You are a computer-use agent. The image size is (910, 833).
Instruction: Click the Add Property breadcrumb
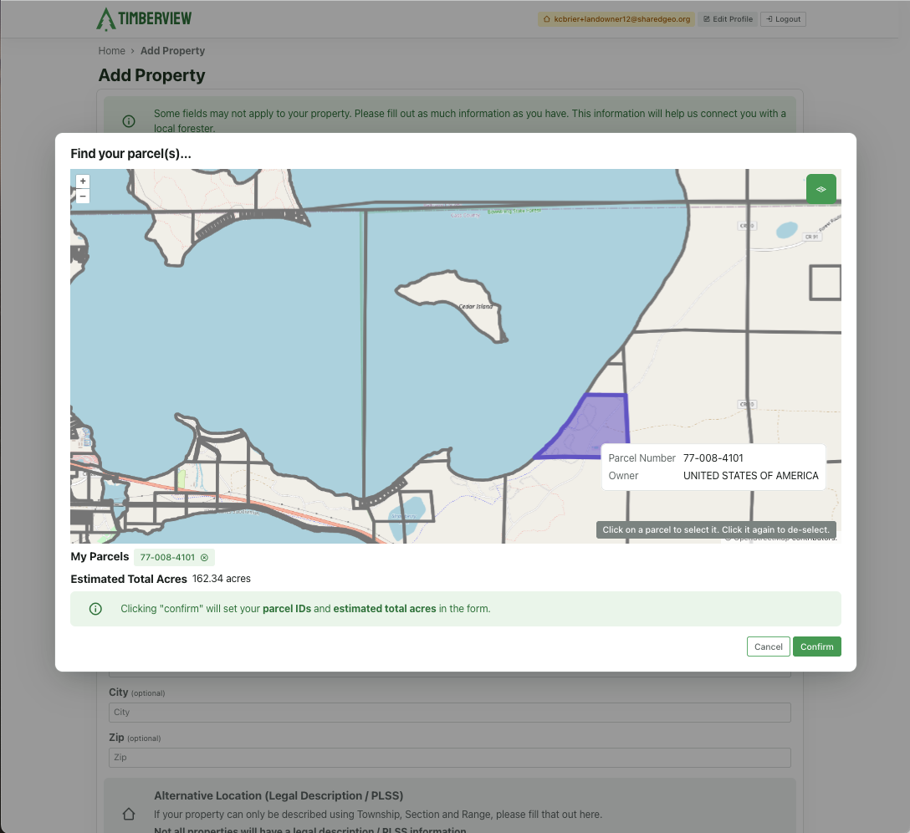pos(172,50)
